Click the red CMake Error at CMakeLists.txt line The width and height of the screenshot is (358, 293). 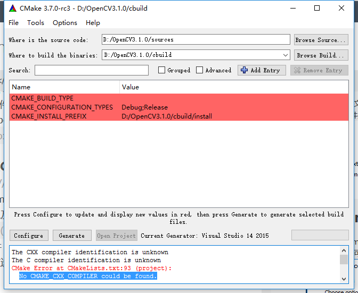(x=92, y=268)
